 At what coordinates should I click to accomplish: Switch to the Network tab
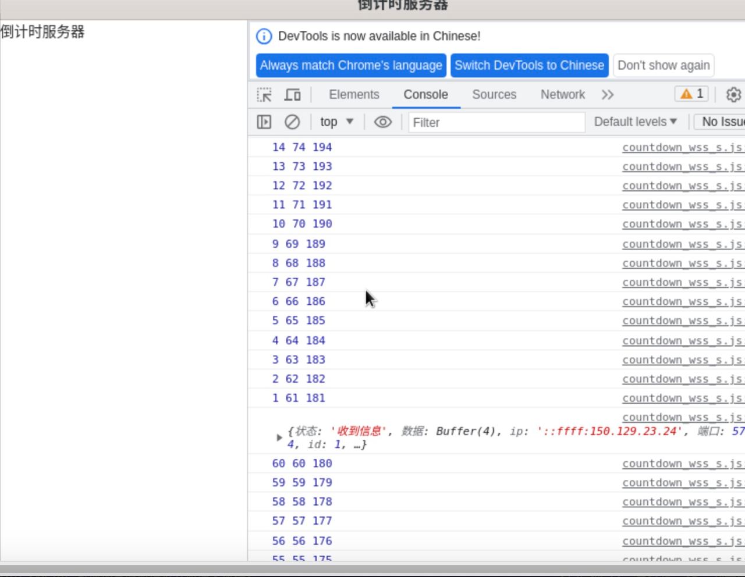tap(563, 94)
